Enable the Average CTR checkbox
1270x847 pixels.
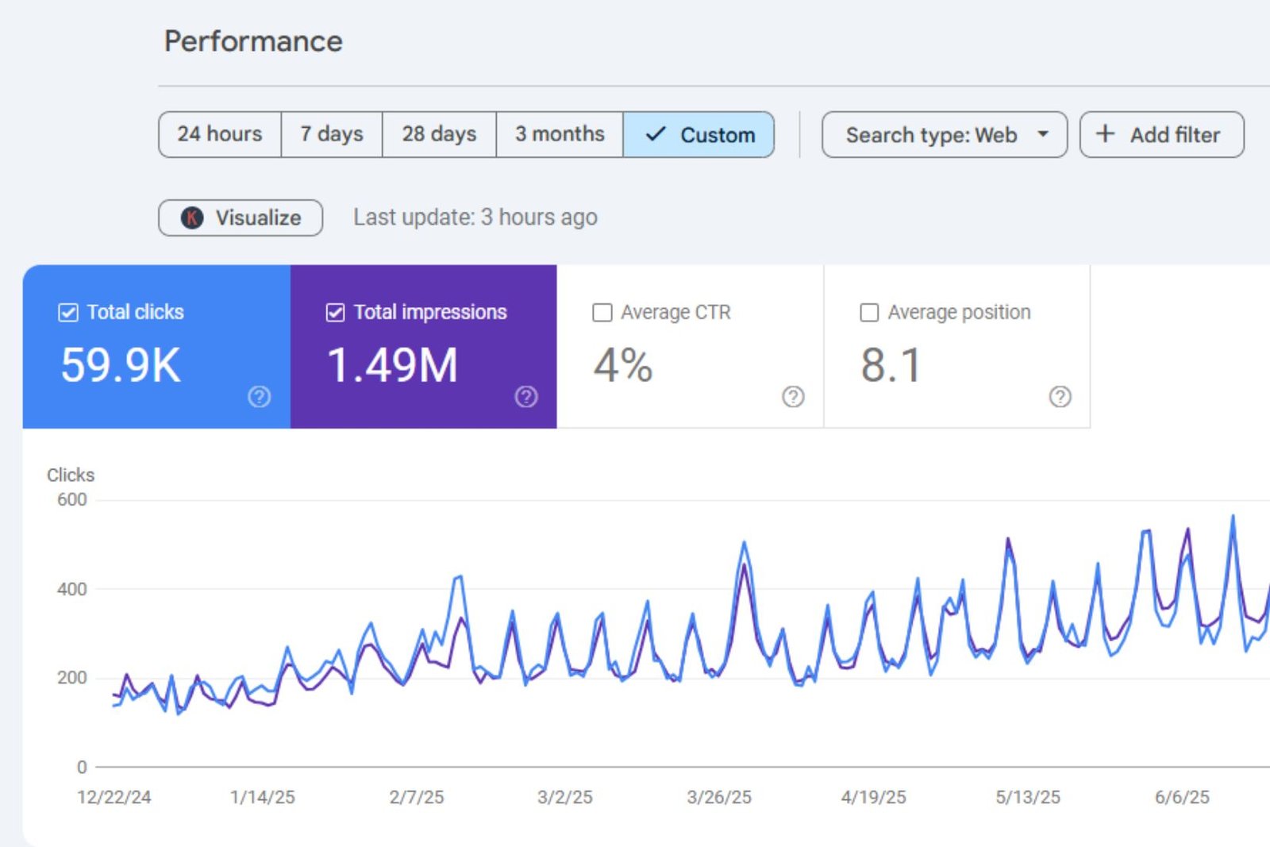tap(602, 313)
